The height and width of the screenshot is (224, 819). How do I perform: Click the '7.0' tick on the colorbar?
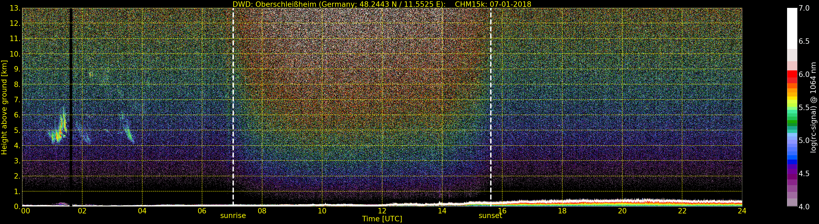(804, 8)
